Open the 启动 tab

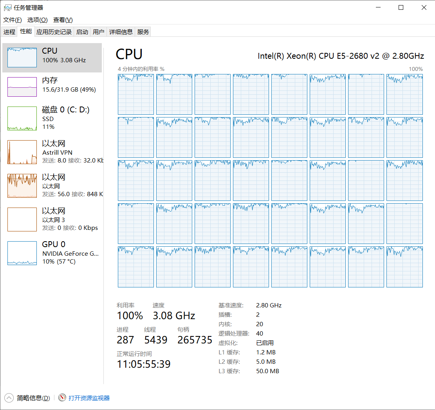pyautogui.click(x=82, y=32)
